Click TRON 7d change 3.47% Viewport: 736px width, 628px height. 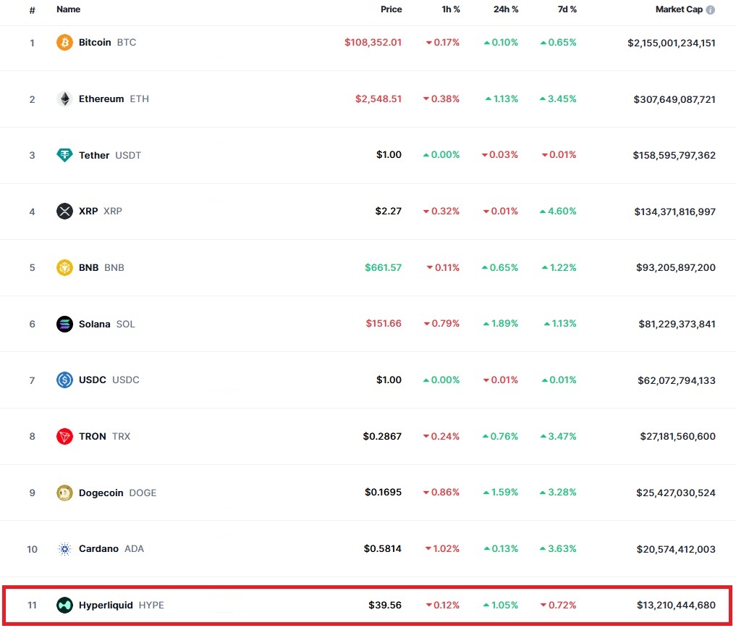click(558, 436)
